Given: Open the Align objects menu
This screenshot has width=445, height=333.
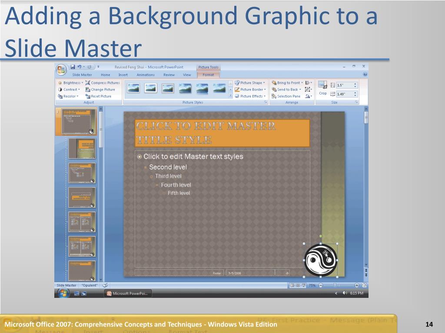Looking at the screenshot, I should (309, 83).
